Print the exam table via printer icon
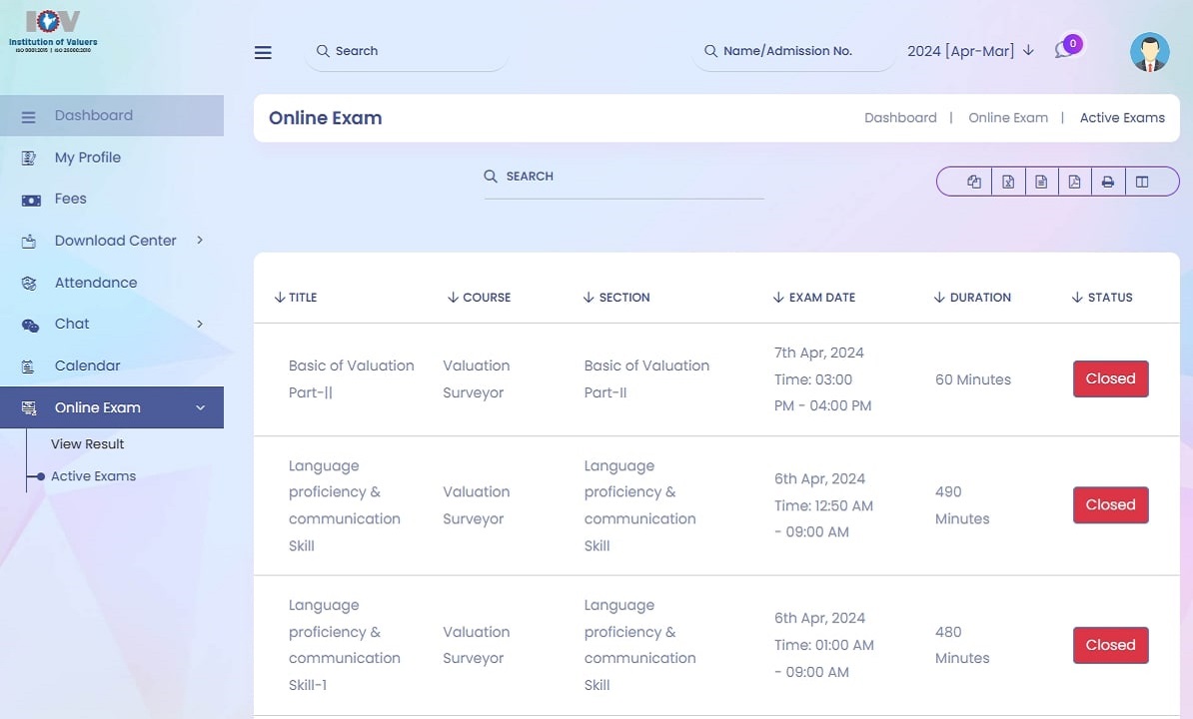Image resolution: width=1193 pixels, height=719 pixels. coord(1108,182)
